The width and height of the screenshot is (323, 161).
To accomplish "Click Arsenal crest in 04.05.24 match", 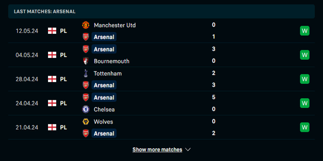I will (x=85, y=49).
